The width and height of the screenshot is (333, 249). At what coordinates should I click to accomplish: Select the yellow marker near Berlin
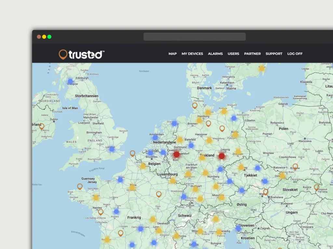(x=235, y=134)
